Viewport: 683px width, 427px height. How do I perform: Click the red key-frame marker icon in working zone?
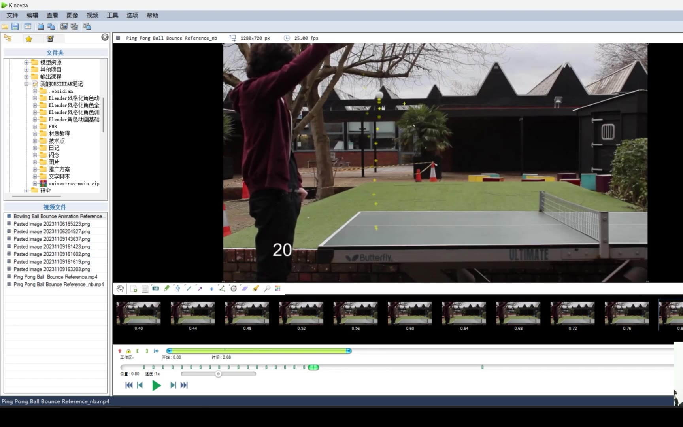coord(120,351)
